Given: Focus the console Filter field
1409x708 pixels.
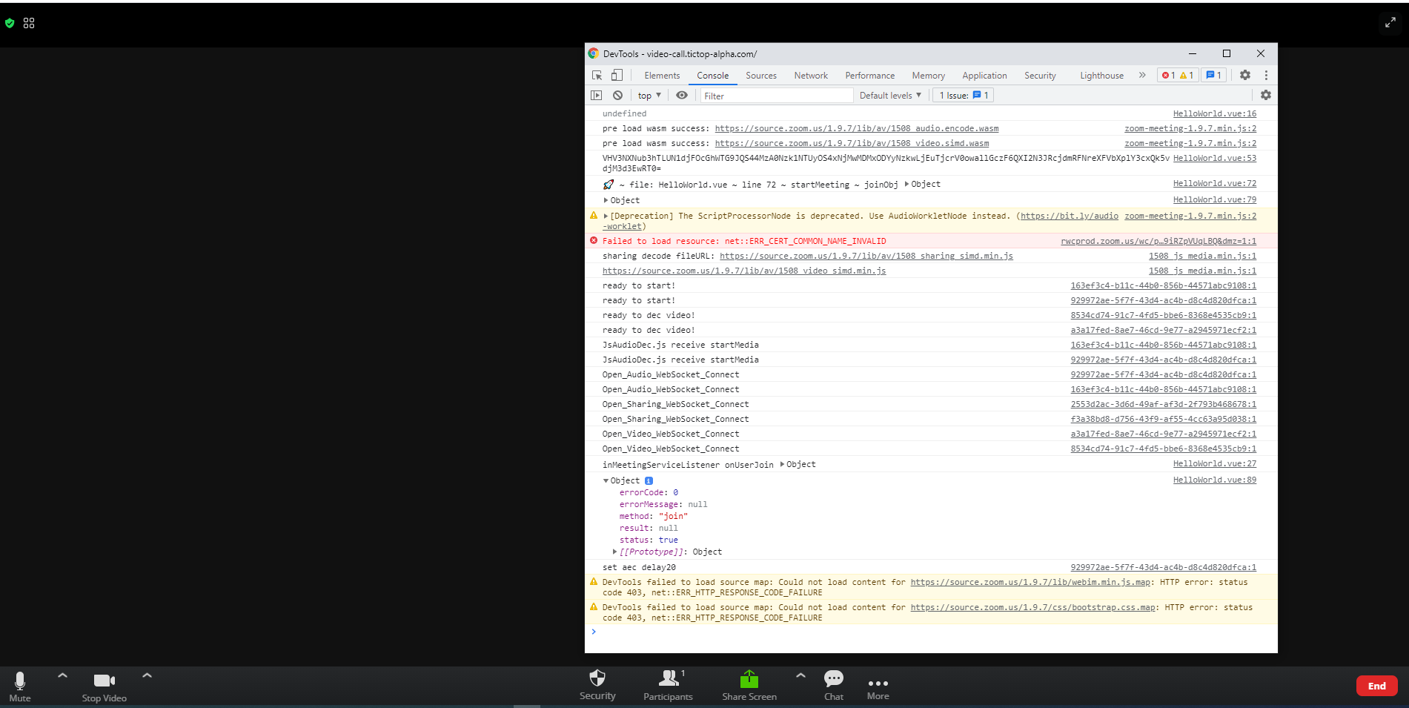Looking at the screenshot, I should (777, 95).
